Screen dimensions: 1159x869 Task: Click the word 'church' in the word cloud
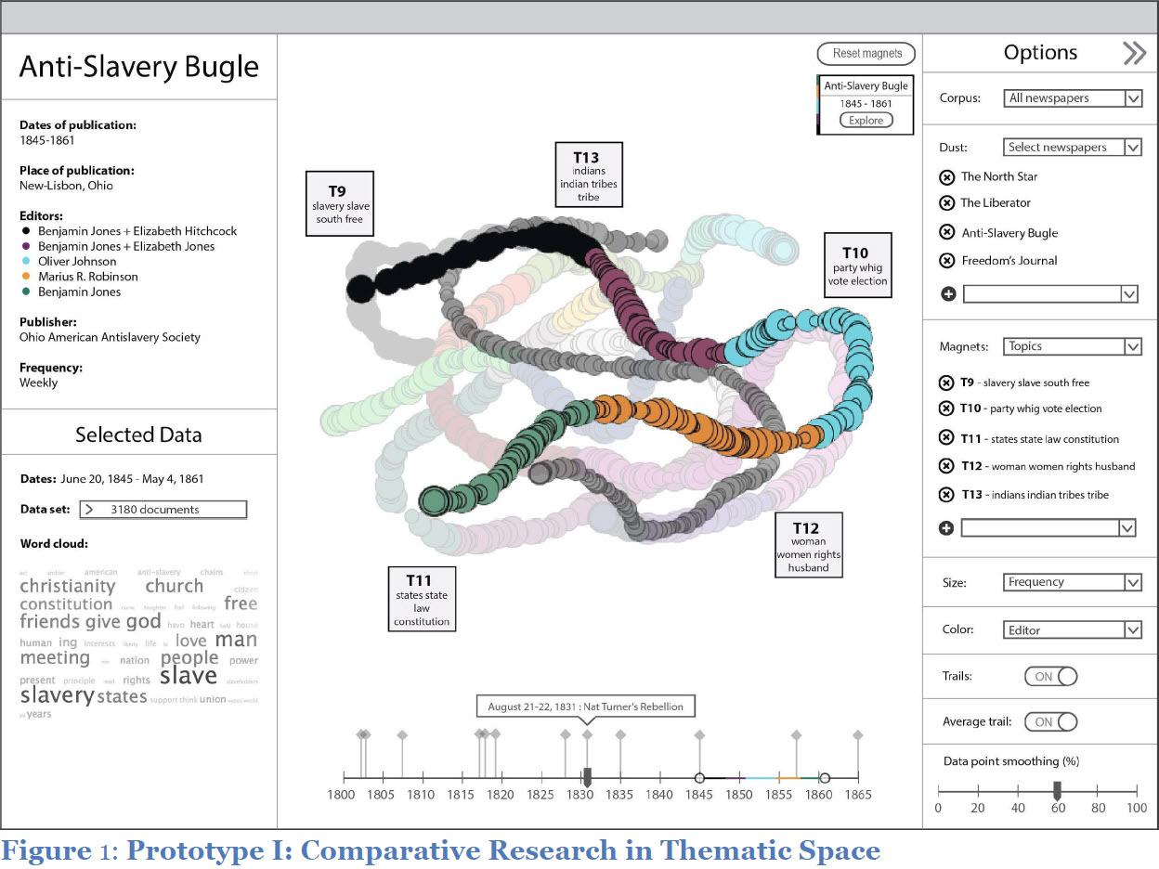174,586
